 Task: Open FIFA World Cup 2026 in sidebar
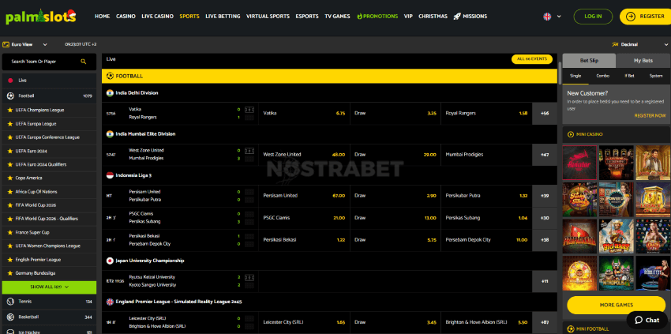[x=49, y=205]
